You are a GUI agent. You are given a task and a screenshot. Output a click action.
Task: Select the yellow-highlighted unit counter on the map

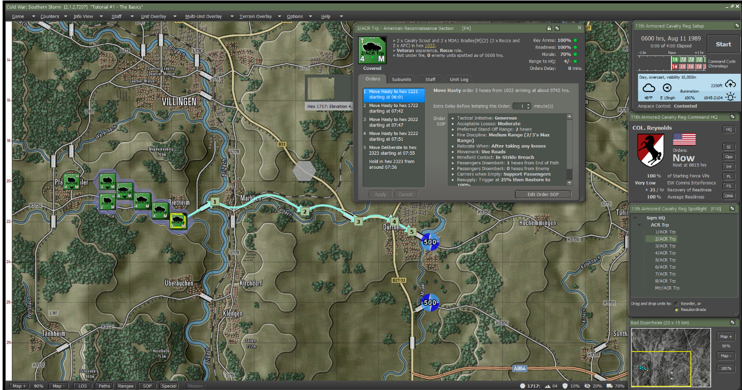click(178, 221)
